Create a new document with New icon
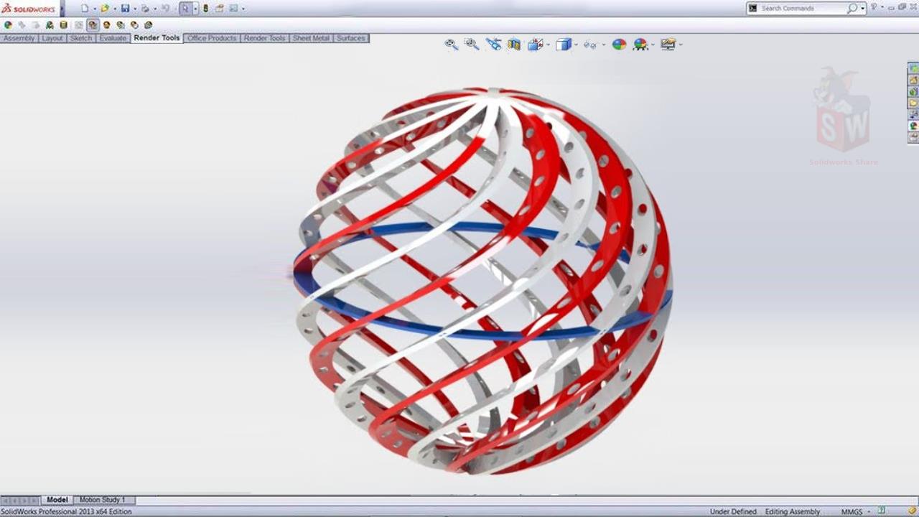Screen dimensions: 919x517 point(85,9)
